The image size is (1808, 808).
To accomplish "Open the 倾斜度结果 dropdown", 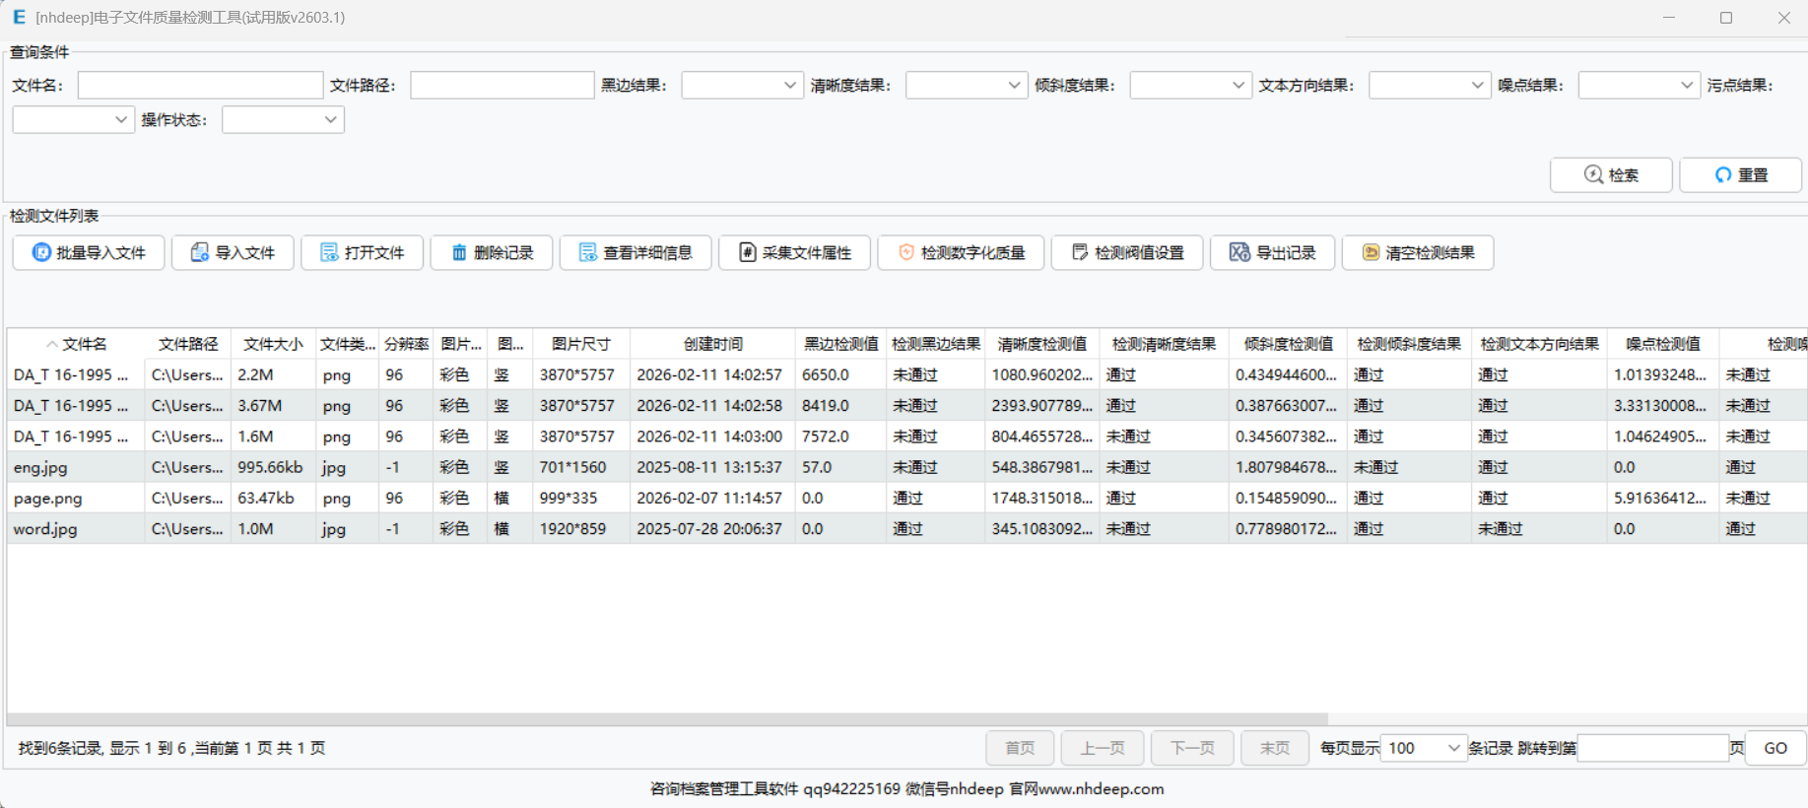I will tap(1190, 86).
